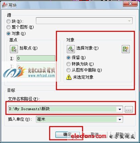Choose the Retain (保留) radio option
The image size is (140, 143).
click(68, 58)
